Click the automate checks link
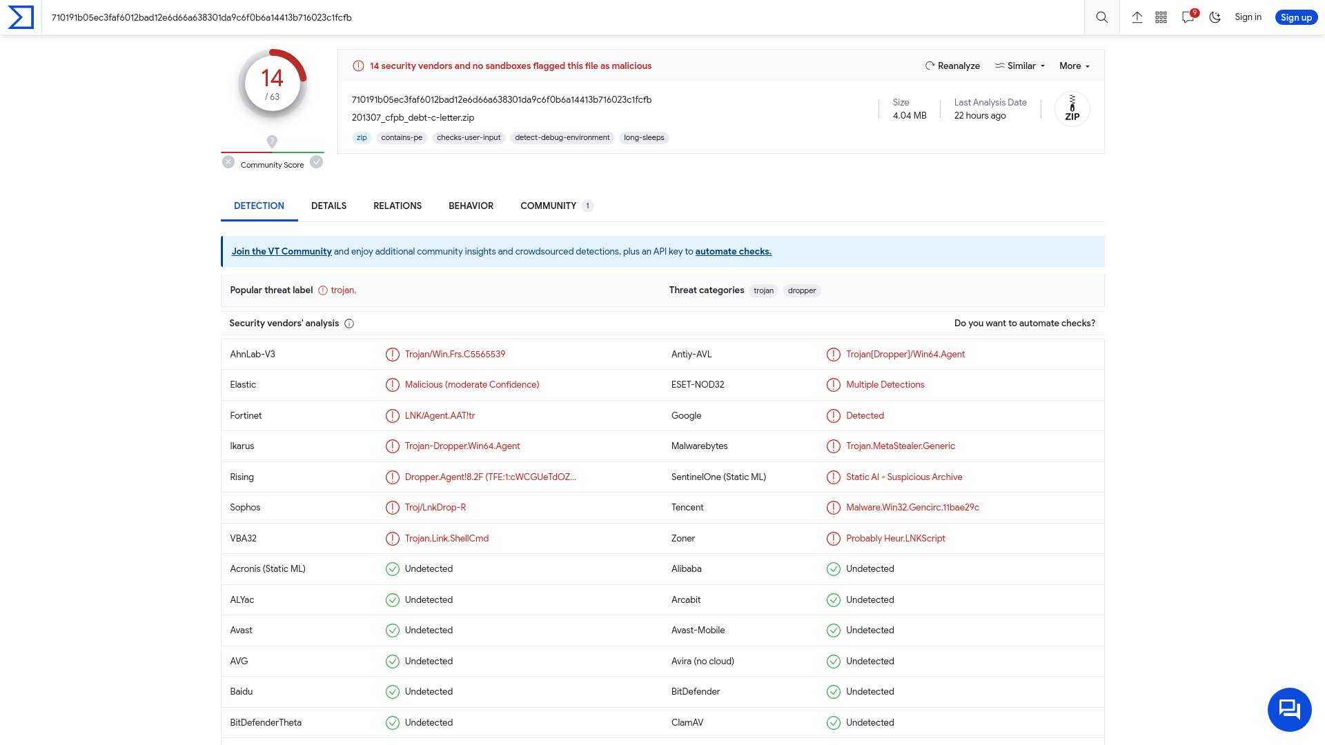Screen dimensions: 1325x745 [733, 251]
